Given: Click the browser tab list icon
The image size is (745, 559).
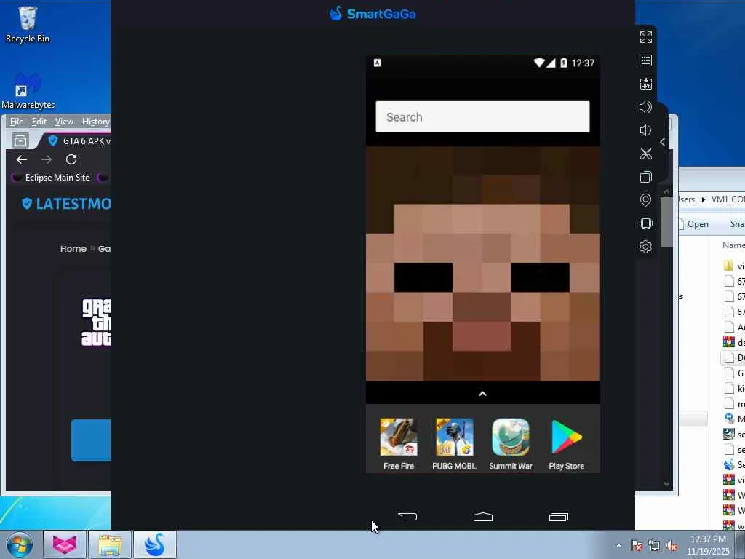Looking at the screenshot, I should pyautogui.click(x=20, y=140).
